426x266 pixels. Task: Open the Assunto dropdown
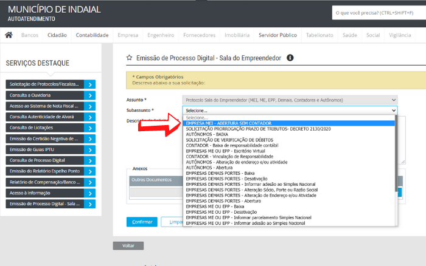(290, 100)
